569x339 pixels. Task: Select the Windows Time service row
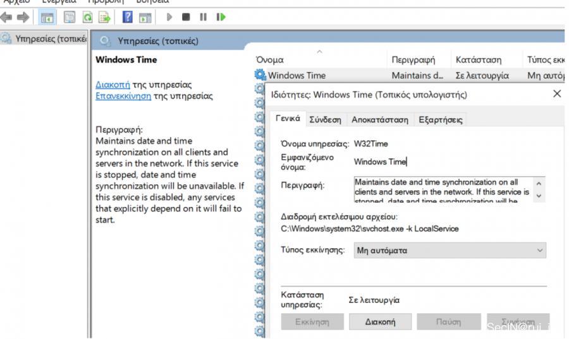coord(409,75)
